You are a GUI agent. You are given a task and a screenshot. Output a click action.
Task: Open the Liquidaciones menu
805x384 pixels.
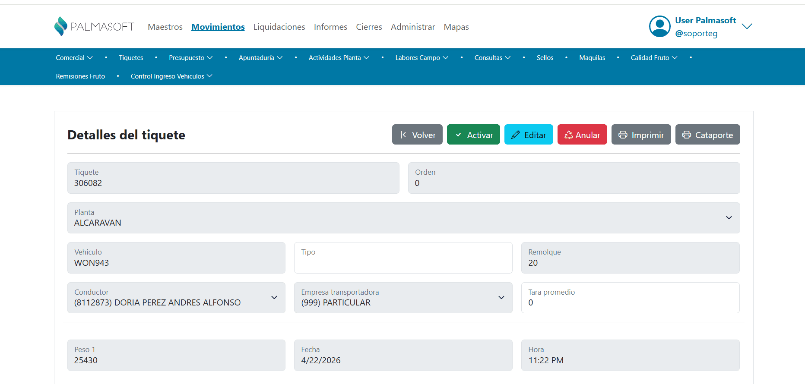click(x=279, y=27)
